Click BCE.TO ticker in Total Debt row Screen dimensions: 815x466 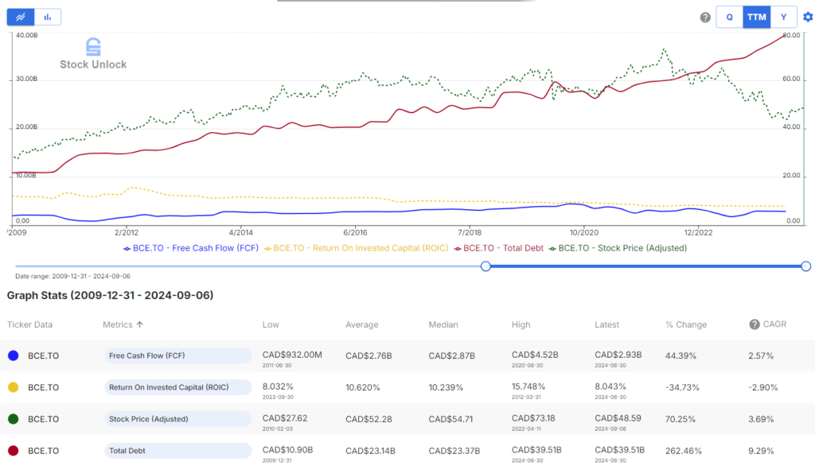tap(43, 451)
